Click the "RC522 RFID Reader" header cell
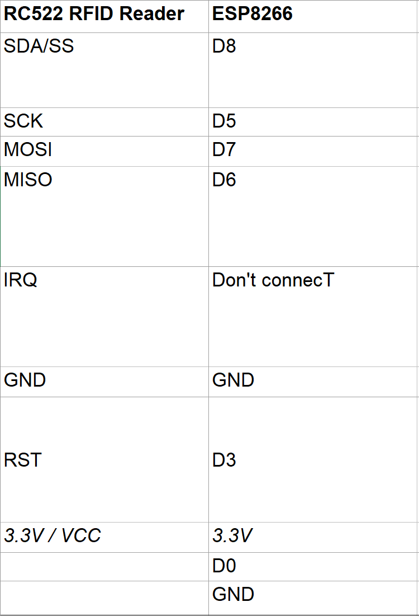This screenshot has height=616, width=419. coord(94,15)
